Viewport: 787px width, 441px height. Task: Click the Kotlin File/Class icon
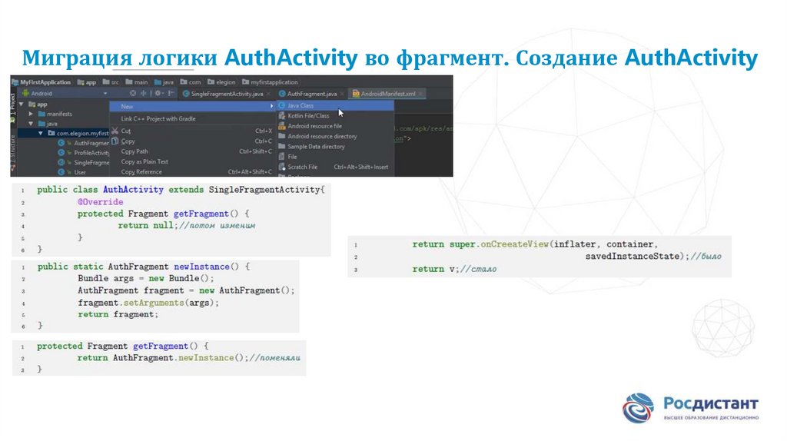click(x=281, y=116)
